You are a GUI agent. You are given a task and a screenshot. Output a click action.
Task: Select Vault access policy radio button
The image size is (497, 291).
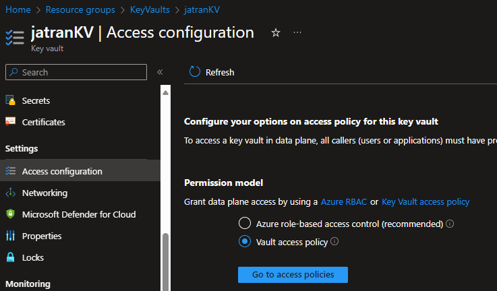(x=245, y=241)
